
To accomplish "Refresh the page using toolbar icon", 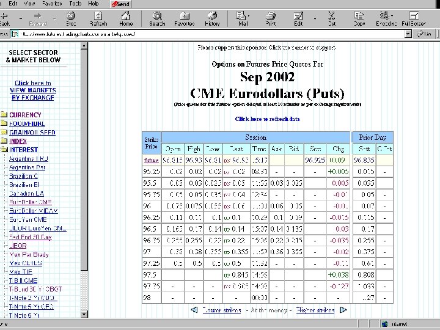I will tap(98, 19).
